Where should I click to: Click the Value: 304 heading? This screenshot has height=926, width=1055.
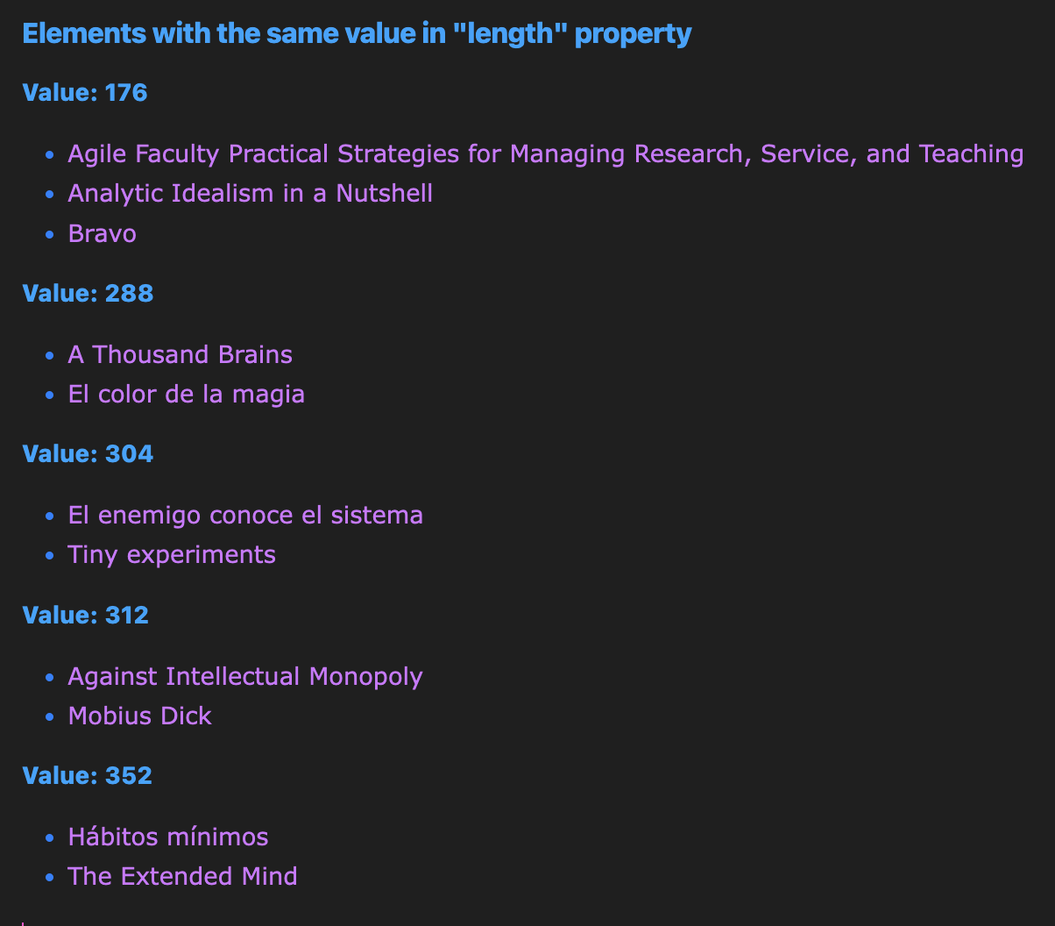[x=88, y=454]
